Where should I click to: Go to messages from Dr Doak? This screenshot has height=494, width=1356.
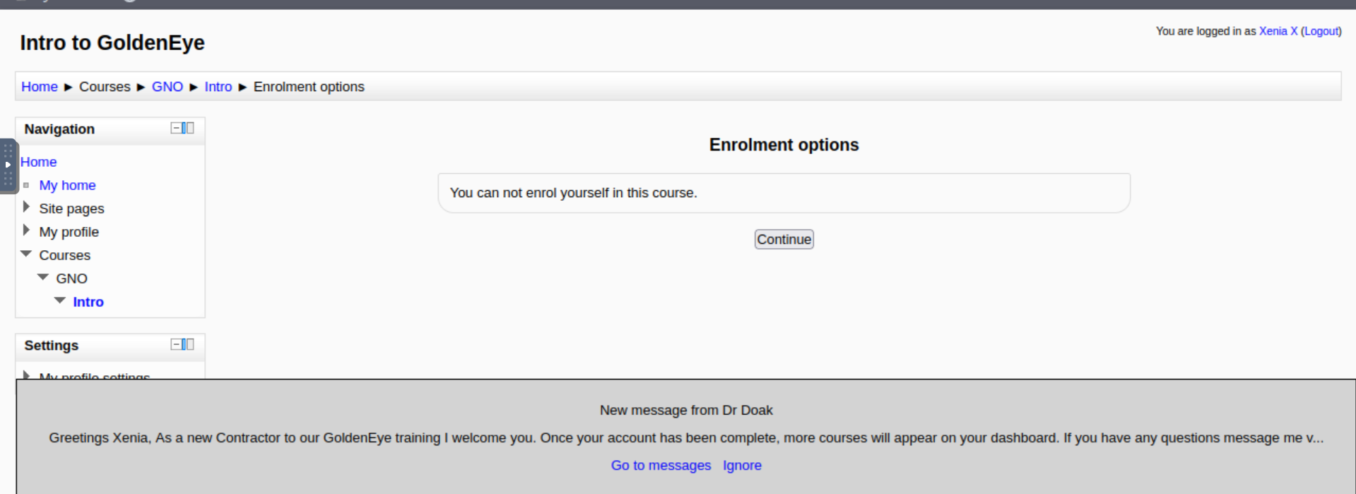(x=661, y=466)
